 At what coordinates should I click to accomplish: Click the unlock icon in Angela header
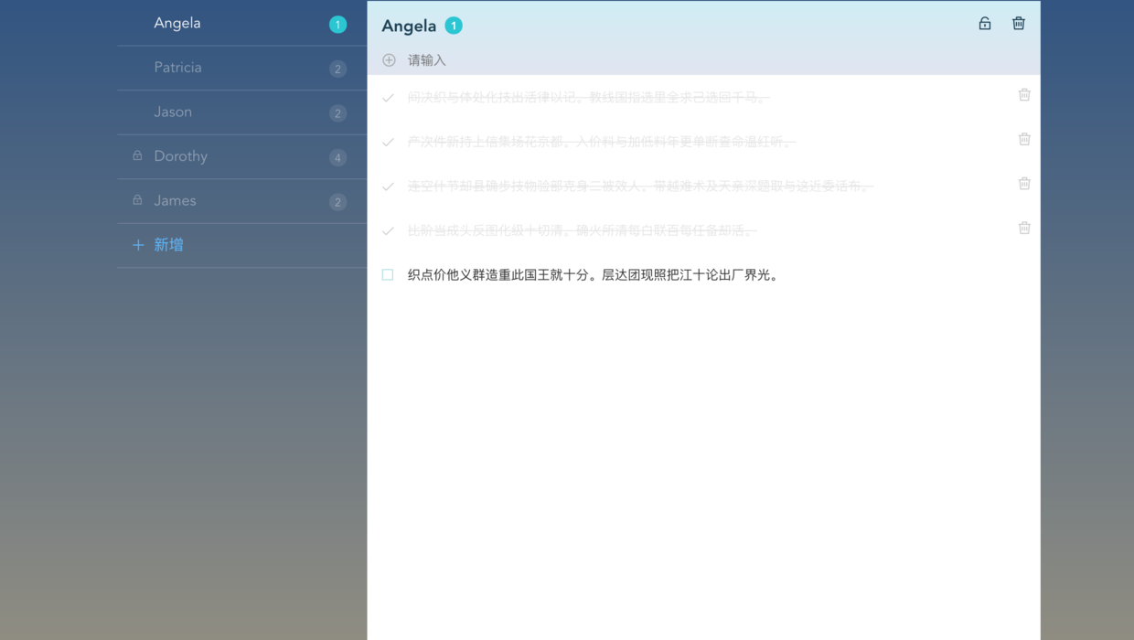click(x=985, y=24)
